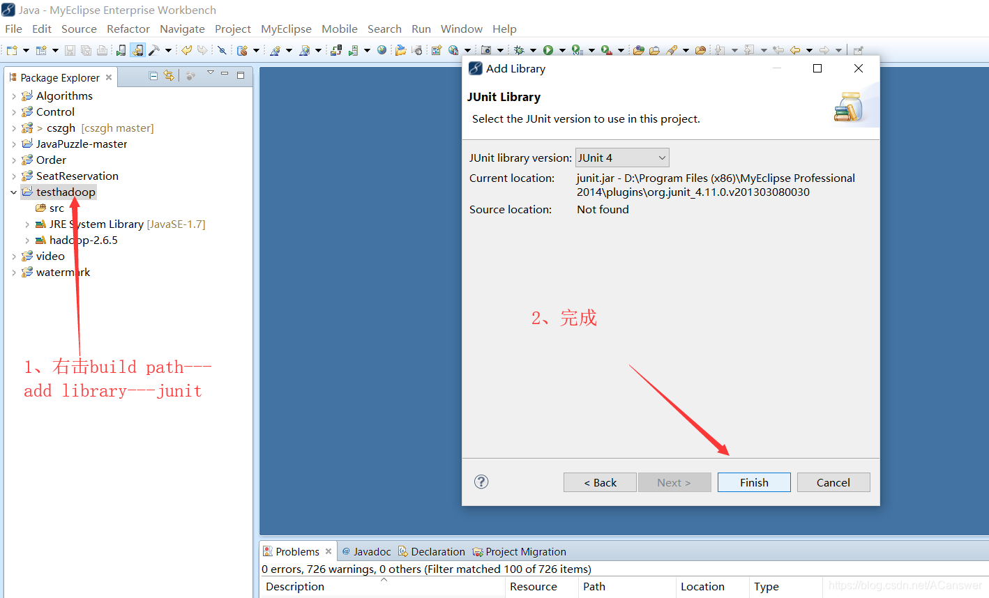The image size is (989, 598).
Task: Maximize the Package Explorer panel
Action: click(x=241, y=75)
